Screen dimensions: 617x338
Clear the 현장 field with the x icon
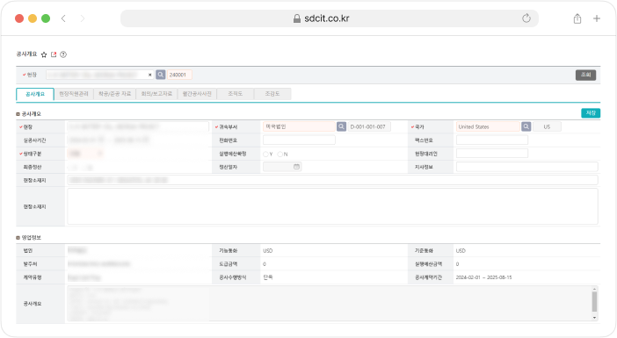tap(149, 75)
